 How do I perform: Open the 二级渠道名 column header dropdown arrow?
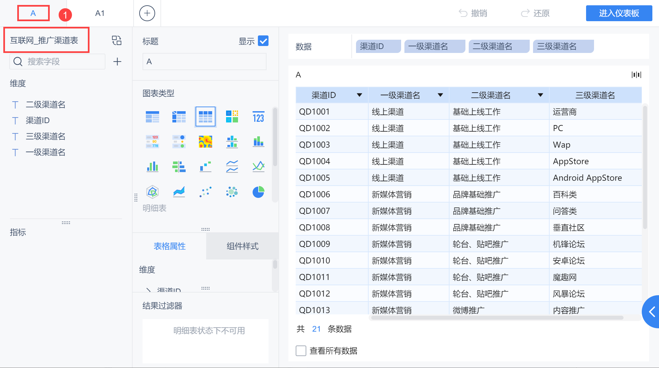point(540,95)
